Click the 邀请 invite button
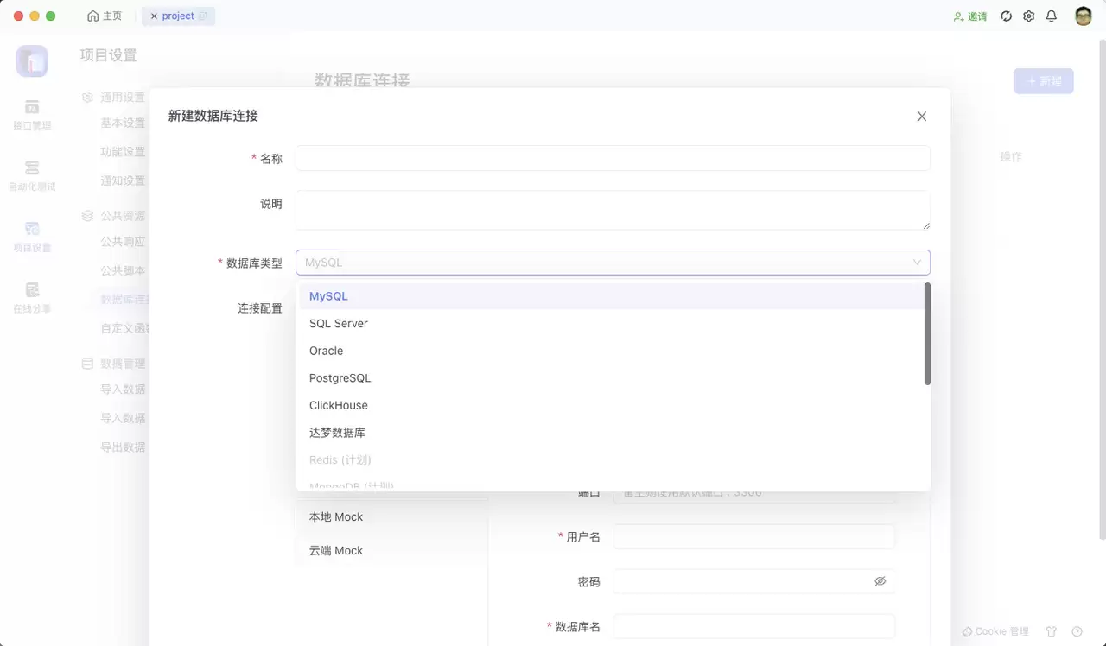 click(970, 16)
